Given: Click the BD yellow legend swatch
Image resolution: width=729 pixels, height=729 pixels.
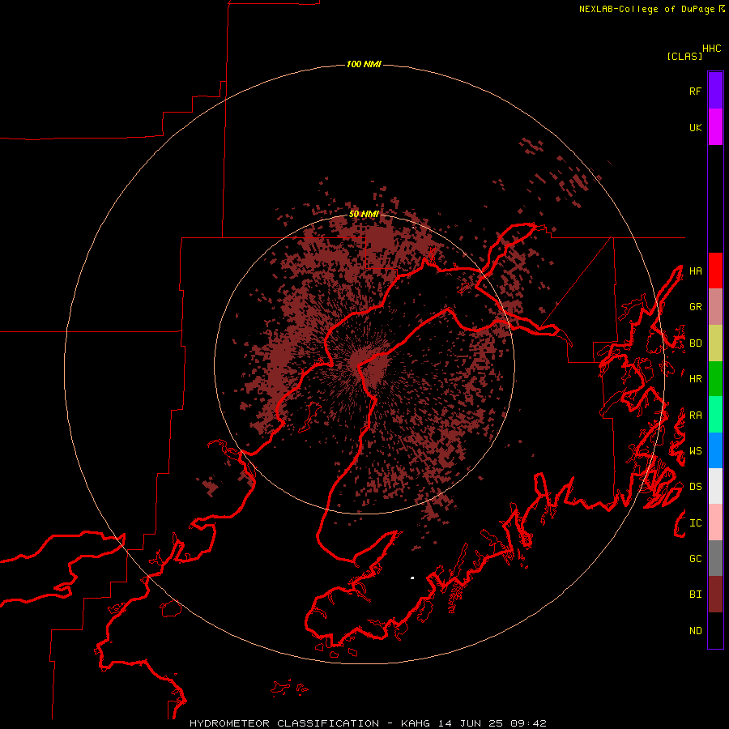Looking at the screenshot, I should pos(715,343).
